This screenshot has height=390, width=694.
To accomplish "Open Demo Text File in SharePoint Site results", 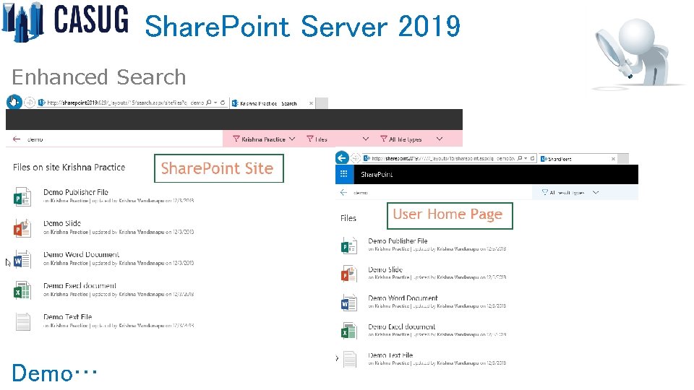I will [67, 317].
